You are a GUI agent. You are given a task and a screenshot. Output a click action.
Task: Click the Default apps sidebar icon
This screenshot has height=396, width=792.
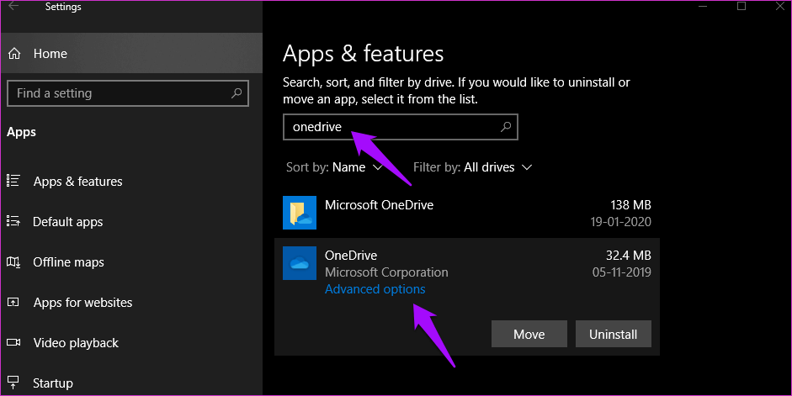click(x=13, y=221)
